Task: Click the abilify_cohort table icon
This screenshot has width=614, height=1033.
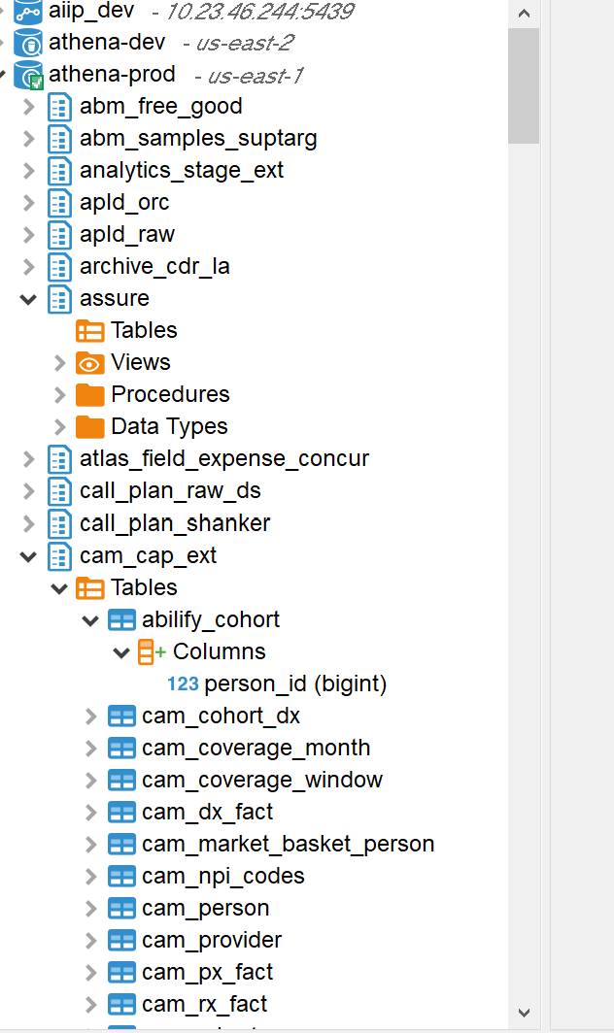Action: [x=122, y=619]
